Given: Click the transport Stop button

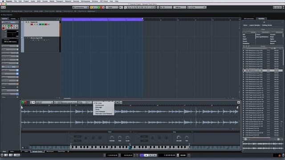Looking at the screenshot, I should [146, 155].
